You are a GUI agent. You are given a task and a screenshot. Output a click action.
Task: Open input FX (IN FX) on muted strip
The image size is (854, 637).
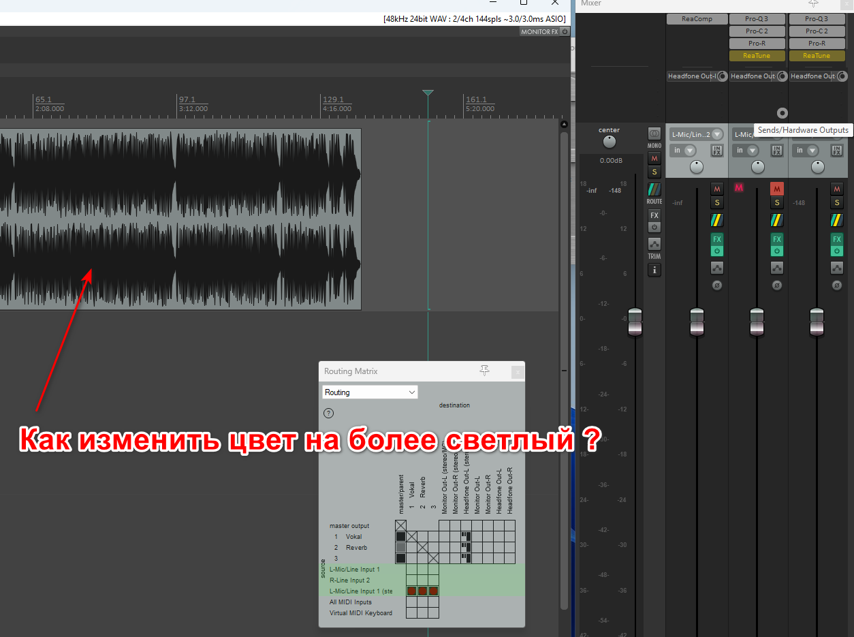point(778,151)
